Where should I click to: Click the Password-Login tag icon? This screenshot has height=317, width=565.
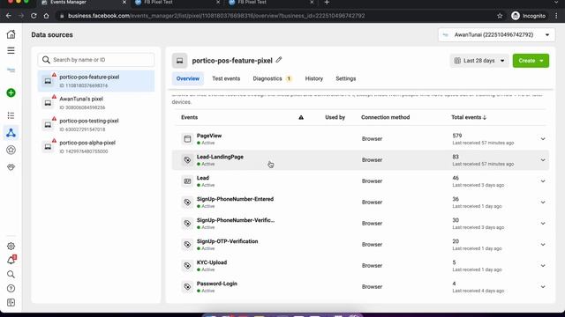tap(187, 287)
